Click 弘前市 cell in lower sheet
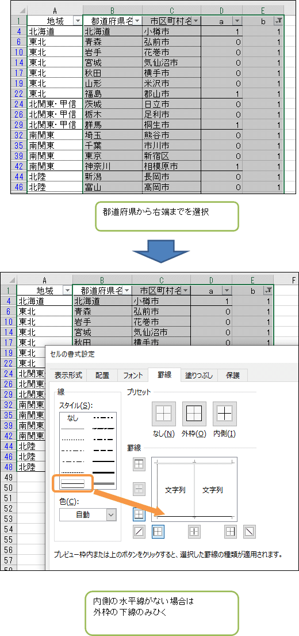This screenshot has height=636, width=299. point(161,311)
